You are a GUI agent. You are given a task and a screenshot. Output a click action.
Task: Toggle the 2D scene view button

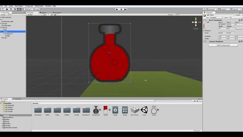(44, 14)
